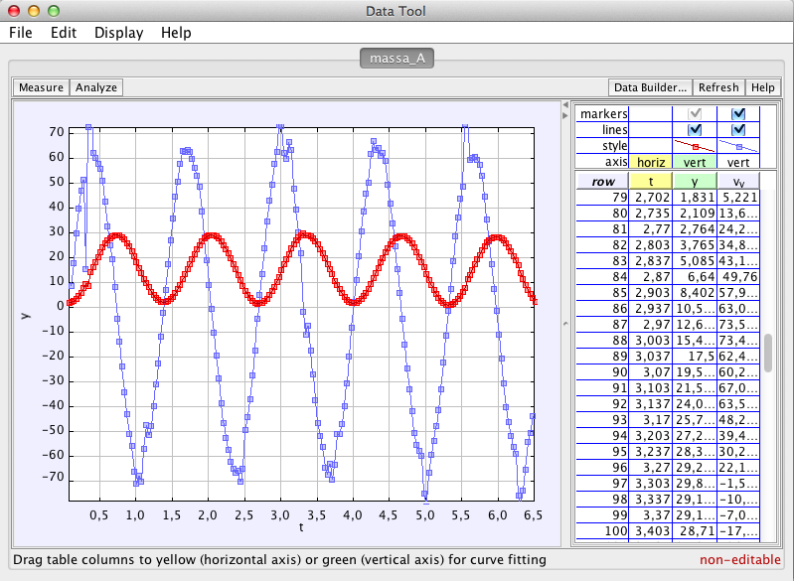Click t value 3,237 in row 95
The height and width of the screenshot is (581, 794).
click(651, 452)
